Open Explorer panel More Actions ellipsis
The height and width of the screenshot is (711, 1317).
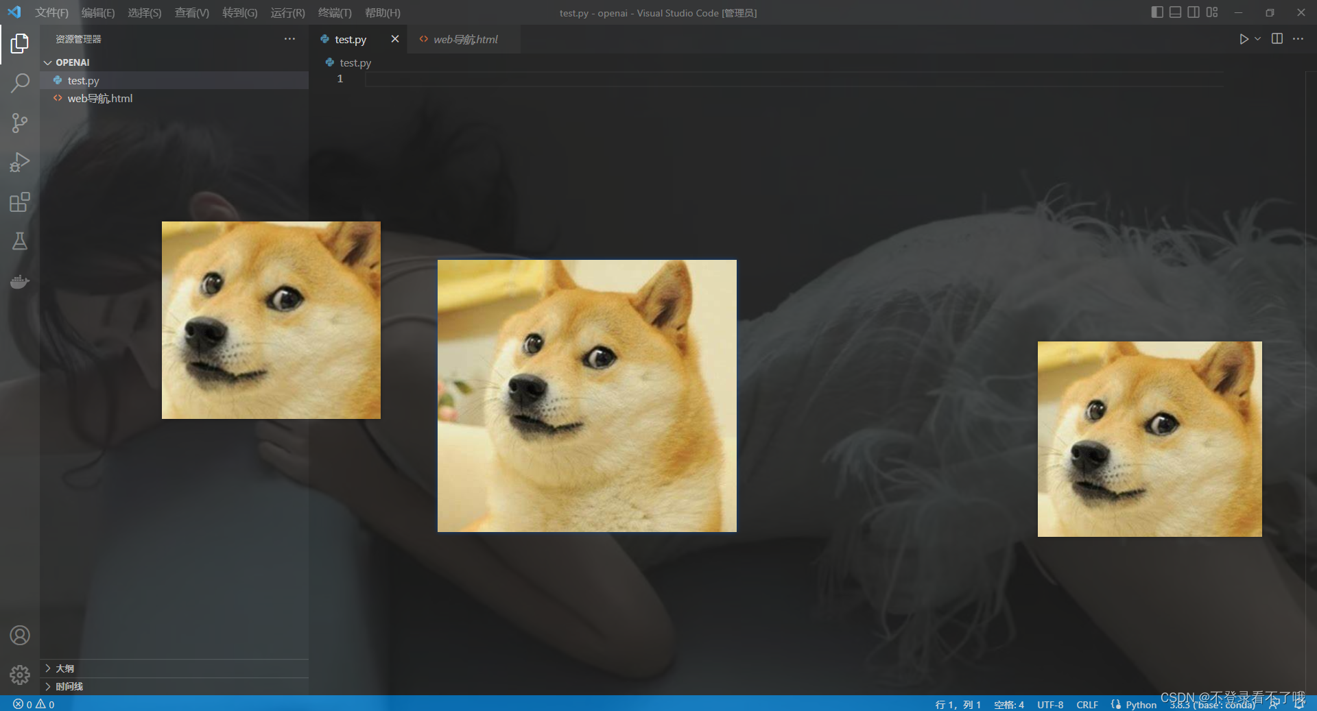tap(289, 39)
